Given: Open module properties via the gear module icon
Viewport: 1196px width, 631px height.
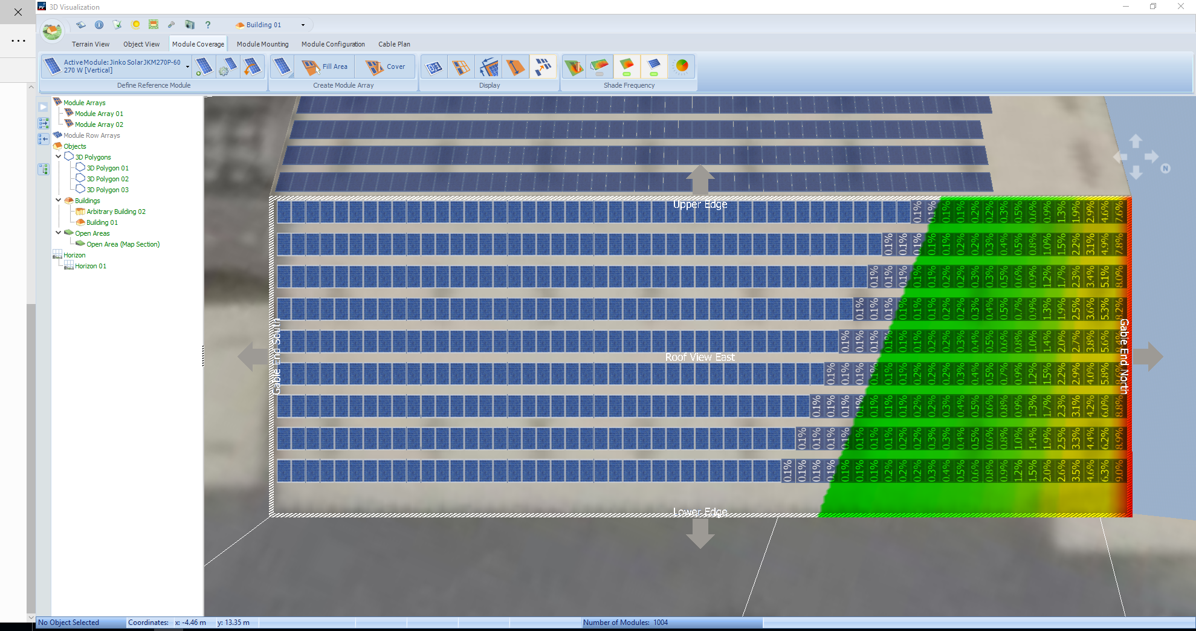Looking at the screenshot, I should 228,66.
